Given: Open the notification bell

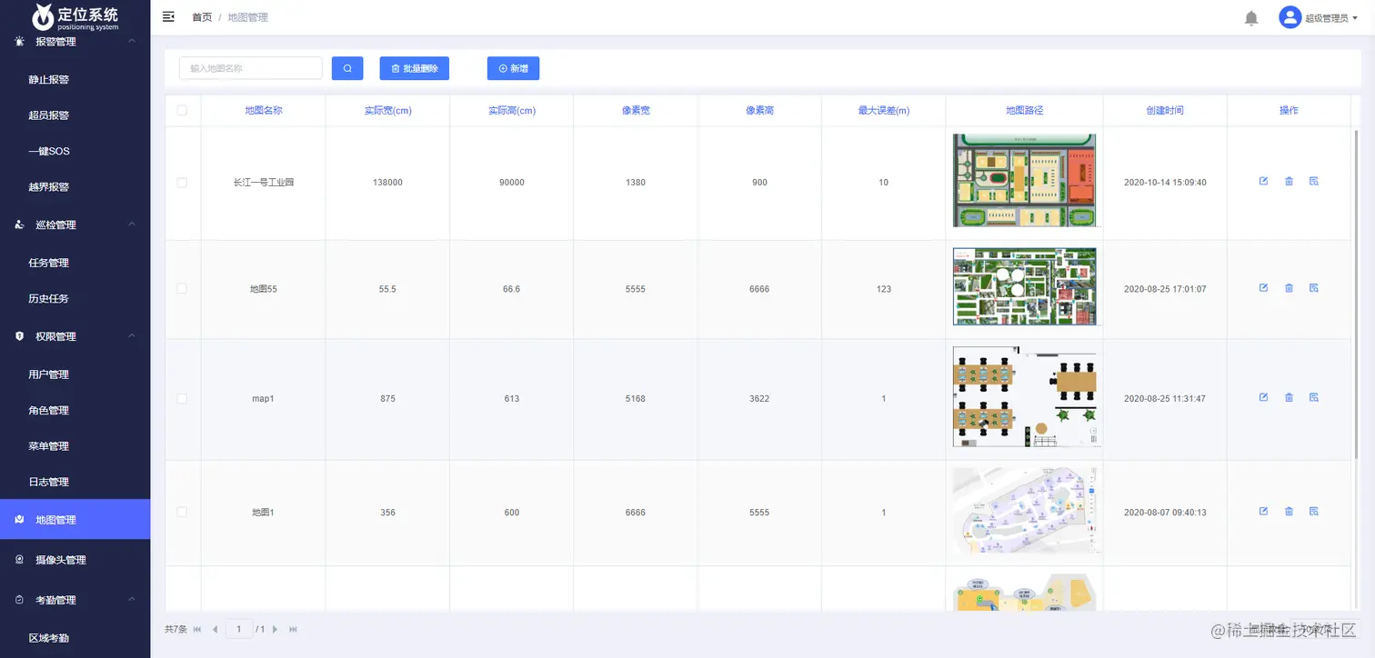Looking at the screenshot, I should pos(1250,17).
